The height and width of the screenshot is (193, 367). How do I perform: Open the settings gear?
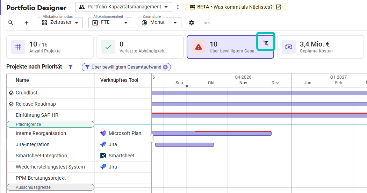point(192,23)
